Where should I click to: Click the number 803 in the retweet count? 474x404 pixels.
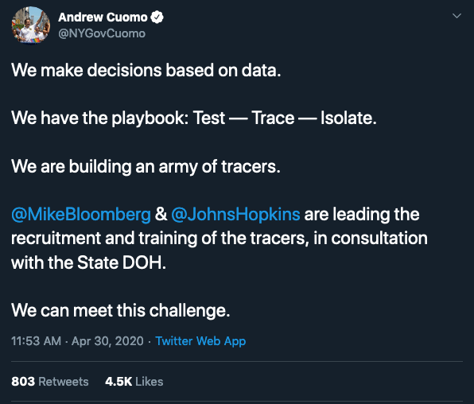(23, 382)
